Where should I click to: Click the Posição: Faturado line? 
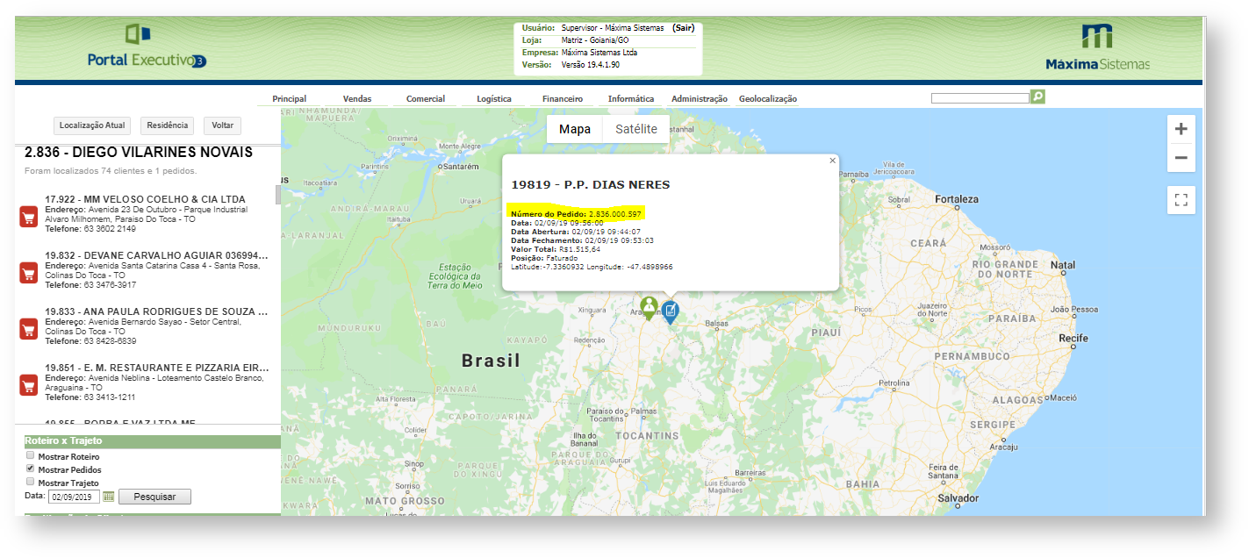point(544,258)
